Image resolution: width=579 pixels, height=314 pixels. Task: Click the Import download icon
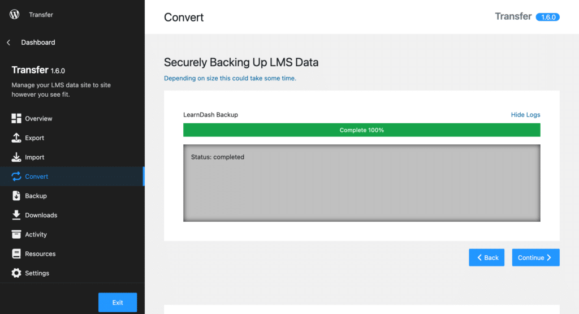[16, 157]
